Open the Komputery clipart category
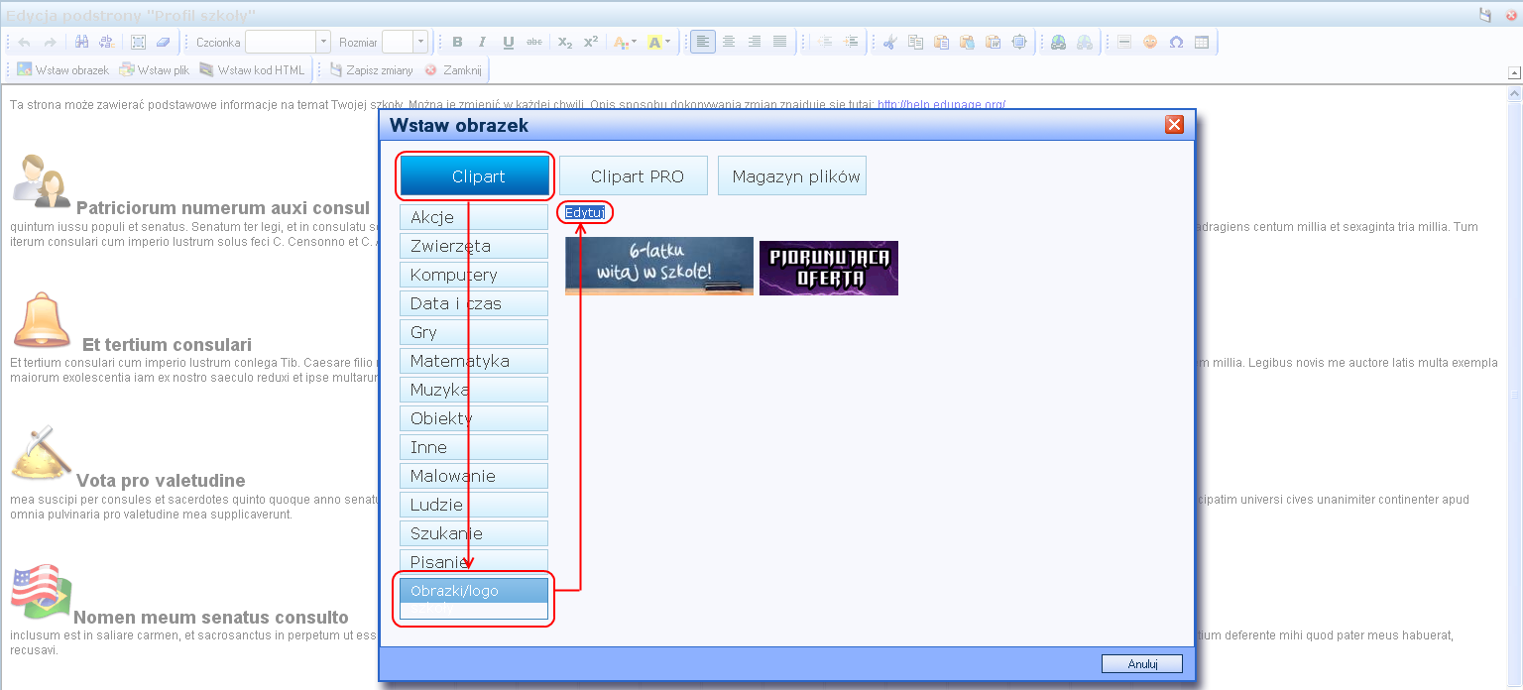This screenshot has height=690, width=1523. 474,275
